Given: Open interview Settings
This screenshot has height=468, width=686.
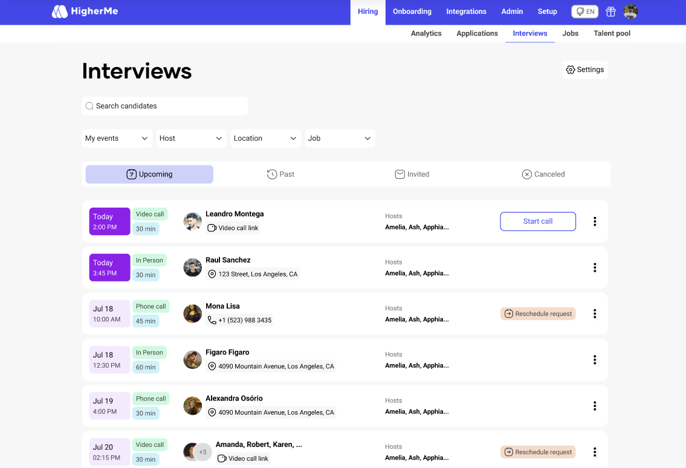Looking at the screenshot, I should (584, 70).
